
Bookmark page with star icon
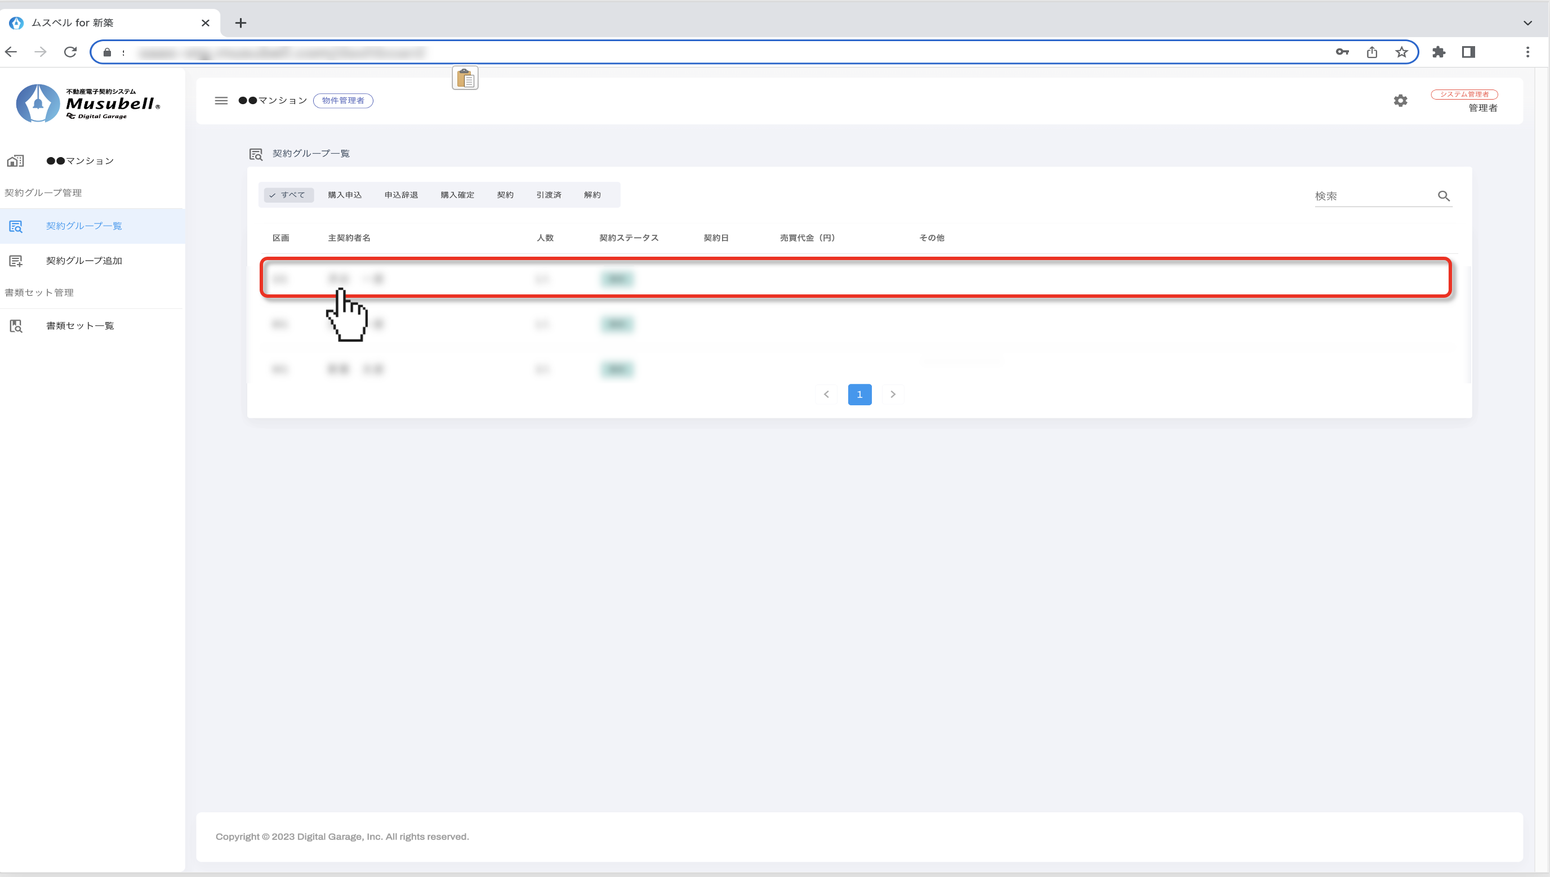(x=1401, y=52)
